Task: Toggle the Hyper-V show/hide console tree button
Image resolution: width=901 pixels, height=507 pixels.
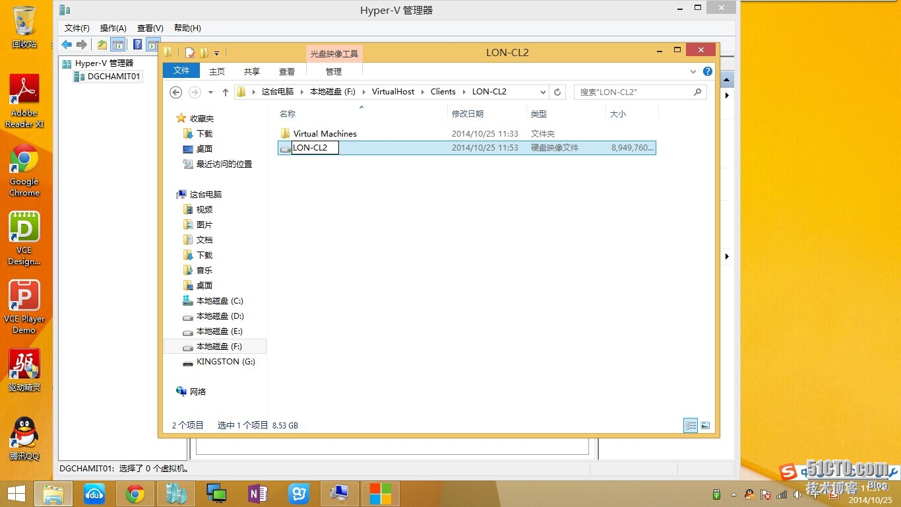Action: pos(118,44)
